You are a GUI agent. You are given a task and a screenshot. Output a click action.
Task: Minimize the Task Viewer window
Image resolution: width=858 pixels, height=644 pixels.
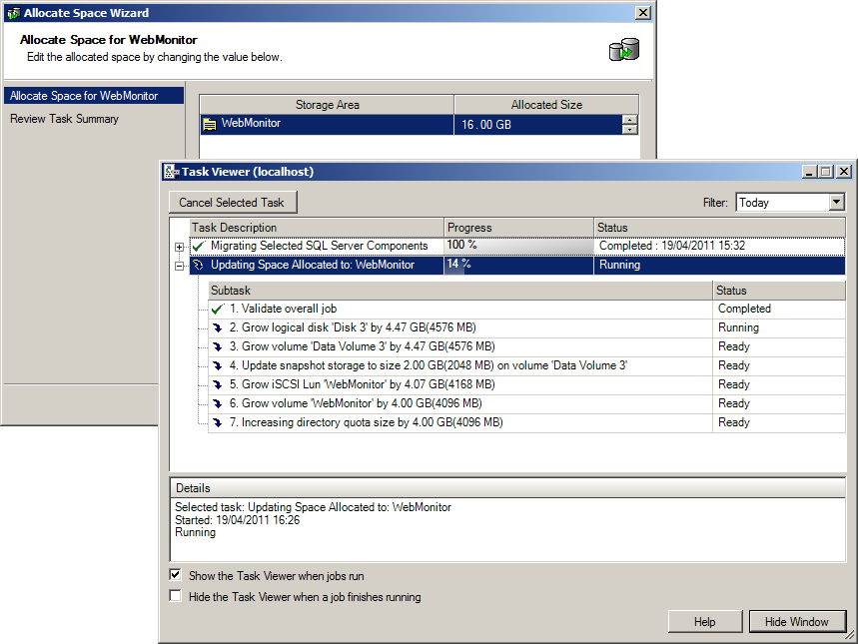coord(810,172)
